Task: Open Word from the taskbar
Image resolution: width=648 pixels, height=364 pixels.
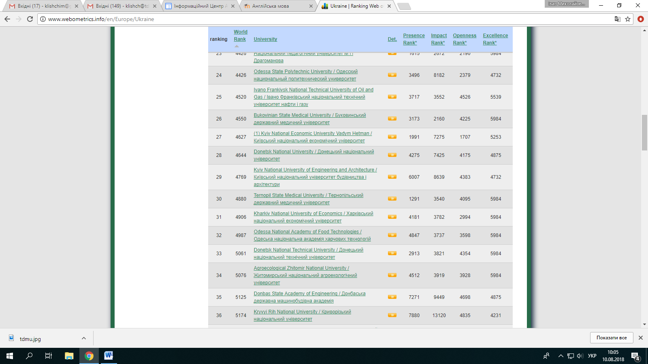Action: [x=109, y=356]
